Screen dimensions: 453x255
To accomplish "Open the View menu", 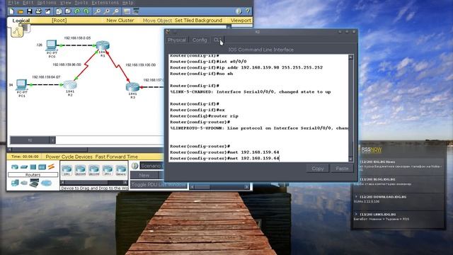I will tap(66, 3).
